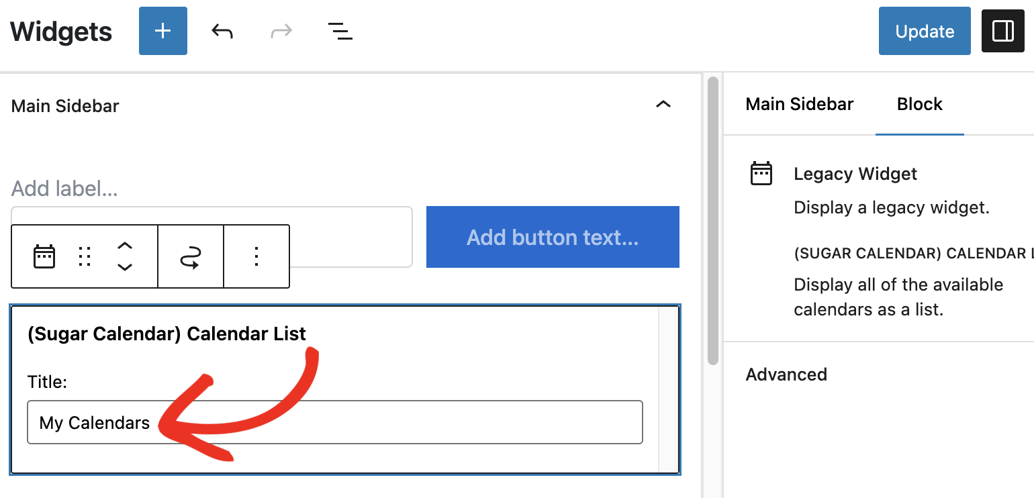Click the Legacy Widget icon in the sidebar

(761, 174)
